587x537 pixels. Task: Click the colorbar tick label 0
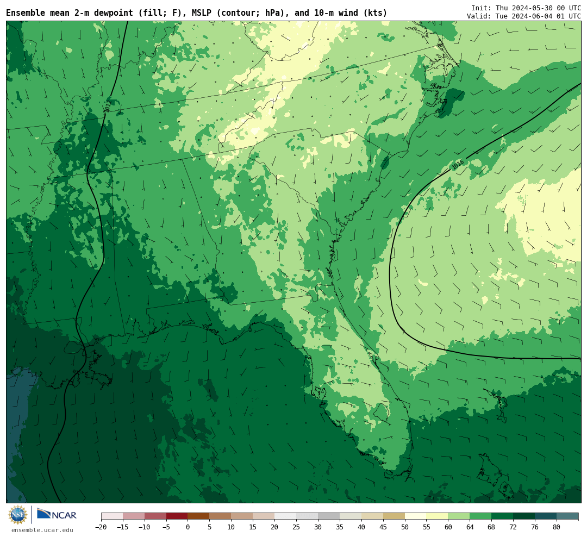click(x=188, y=527)
